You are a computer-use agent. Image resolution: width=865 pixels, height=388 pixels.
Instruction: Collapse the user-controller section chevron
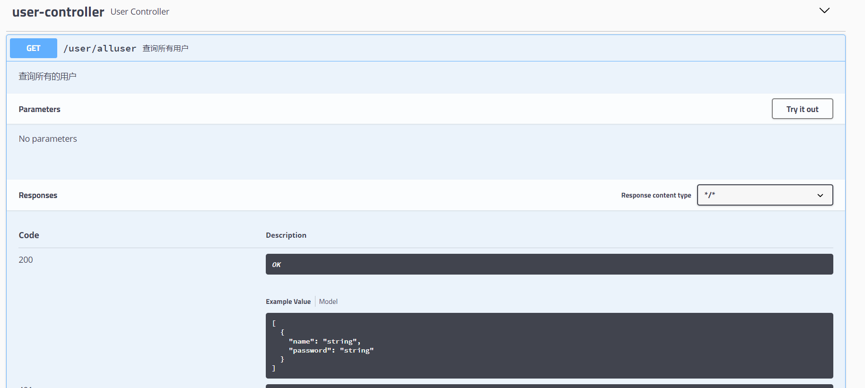point(824,10)
